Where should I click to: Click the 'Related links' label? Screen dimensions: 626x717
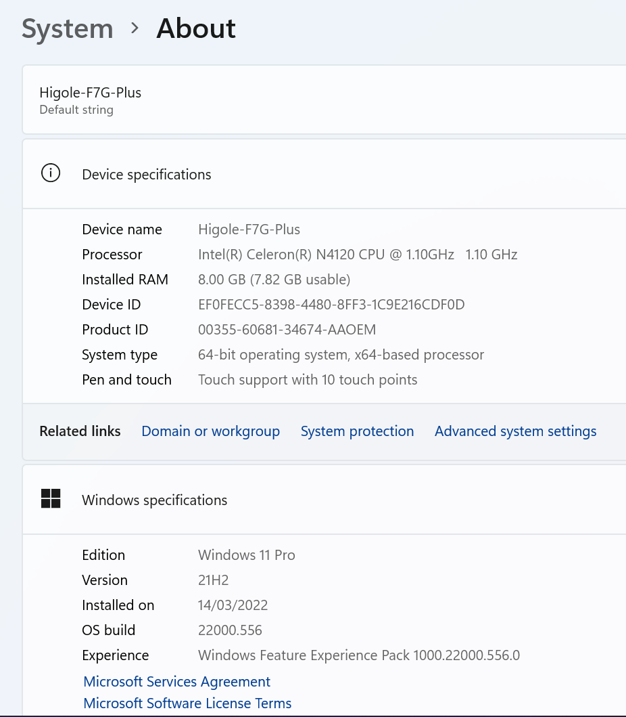click(80, 431)
